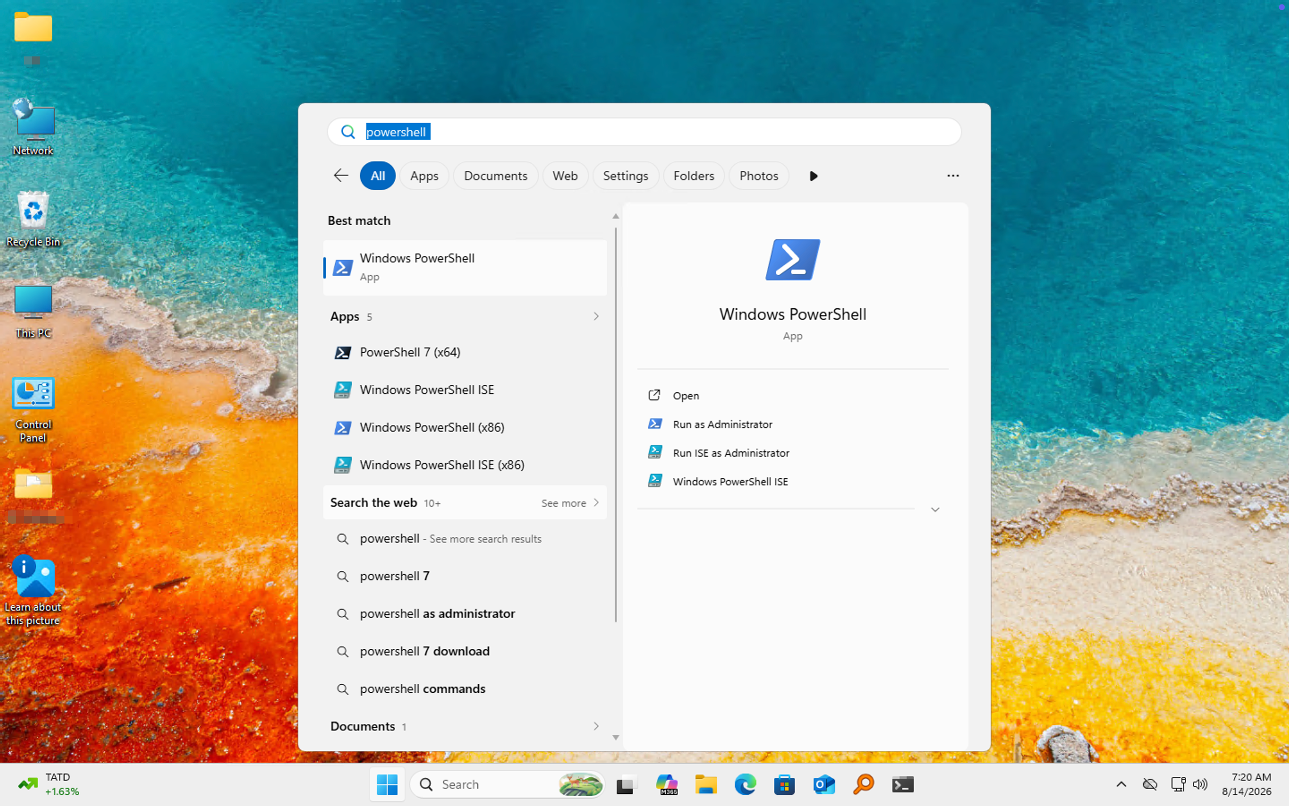Open volume control in the system tray
This screenshot has width=1289, height=806.
point(1200,784)
